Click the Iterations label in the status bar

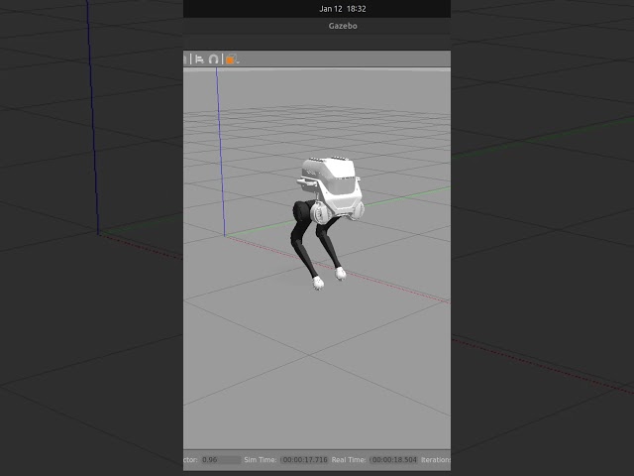(436, 460)
